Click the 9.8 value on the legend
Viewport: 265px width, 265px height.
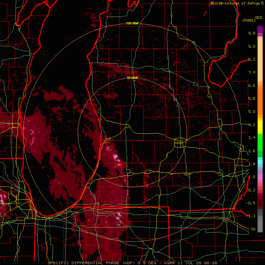(x=252, y=33)
